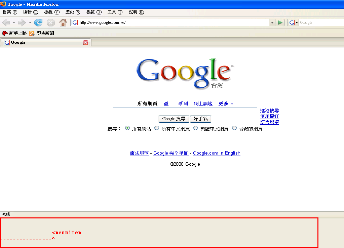Click the 所有網頁 bold label
344x248 pixels.
147,104
